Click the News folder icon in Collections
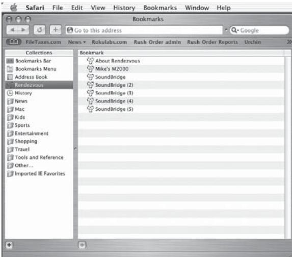Screen dimensions: 292x257 pos(10,101)
